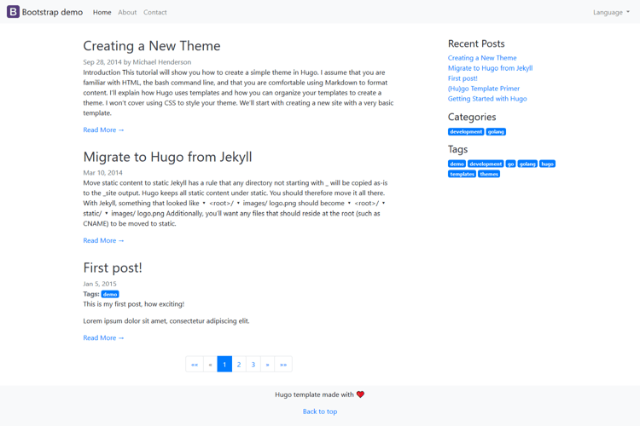Click the themes tag badge
This screenshot has height=426, width=640.
click(489, 174)
